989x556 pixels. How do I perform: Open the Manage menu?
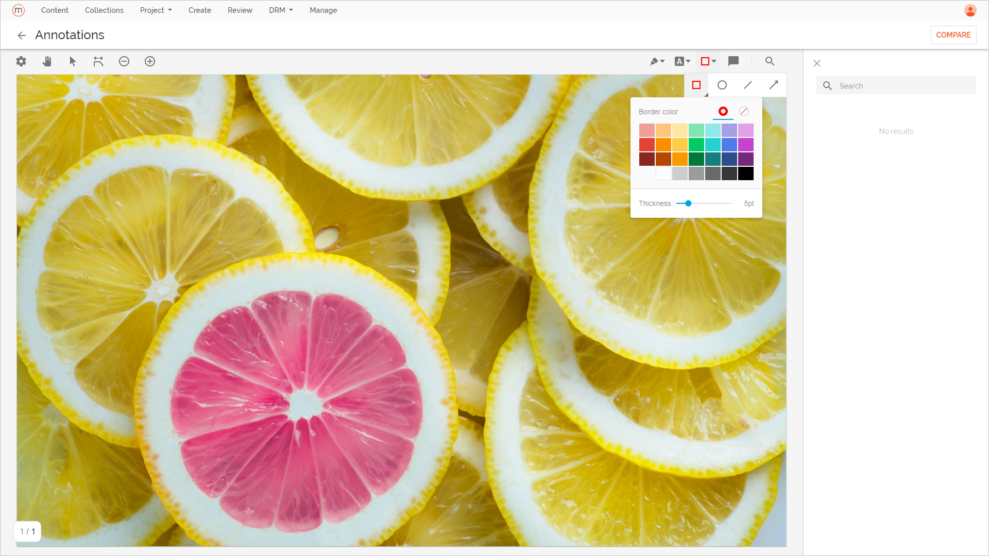click(x=323, y=10)
